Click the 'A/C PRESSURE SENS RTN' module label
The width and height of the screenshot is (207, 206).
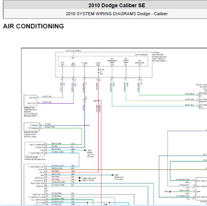112,62
